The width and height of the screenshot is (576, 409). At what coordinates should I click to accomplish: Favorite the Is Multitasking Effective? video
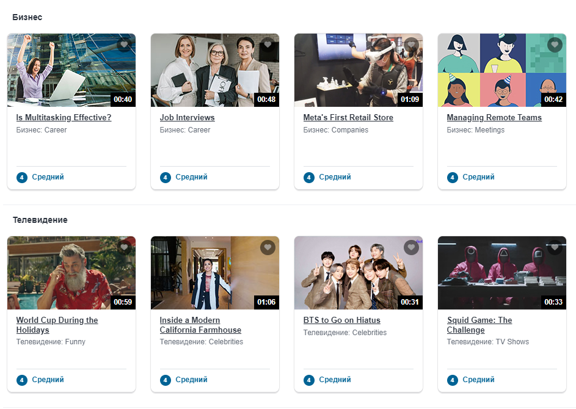[124, 45]
